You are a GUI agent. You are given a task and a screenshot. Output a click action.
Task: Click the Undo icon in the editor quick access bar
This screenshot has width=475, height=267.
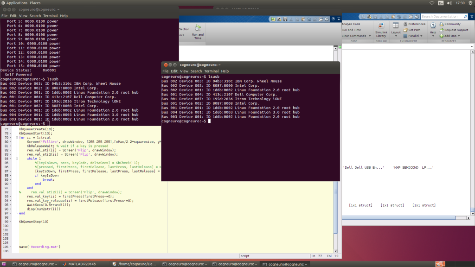[309, 19]
